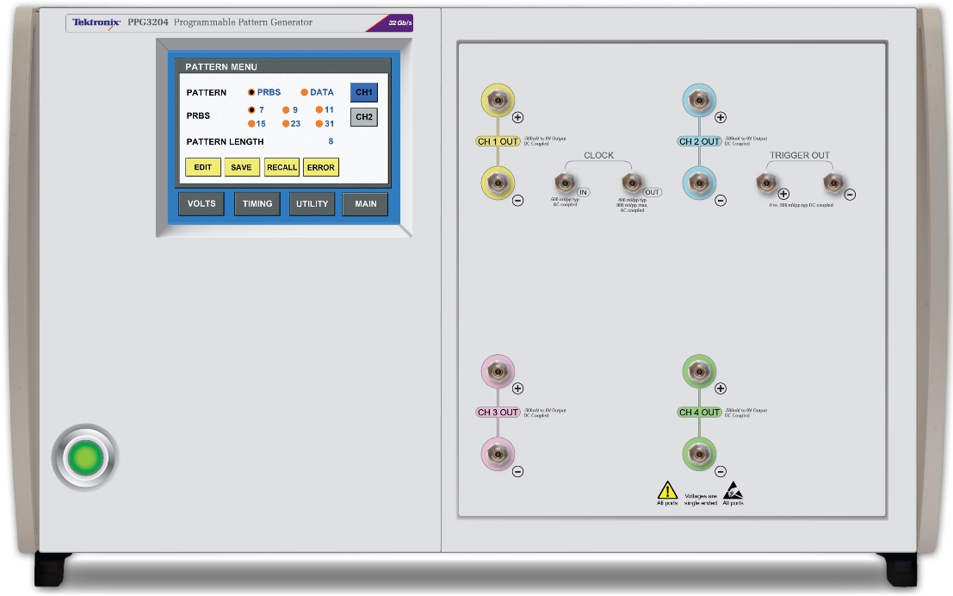This screenshot has height=596, width=953.
Task: Click the CH 2 OUT negative connector
Action: [x=698, y=183]
